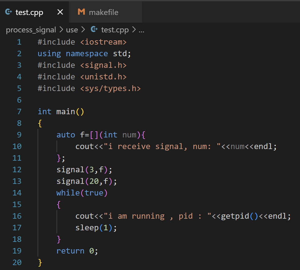
Task: Click the makefile M icon in tab
Action: click(81, 12)
